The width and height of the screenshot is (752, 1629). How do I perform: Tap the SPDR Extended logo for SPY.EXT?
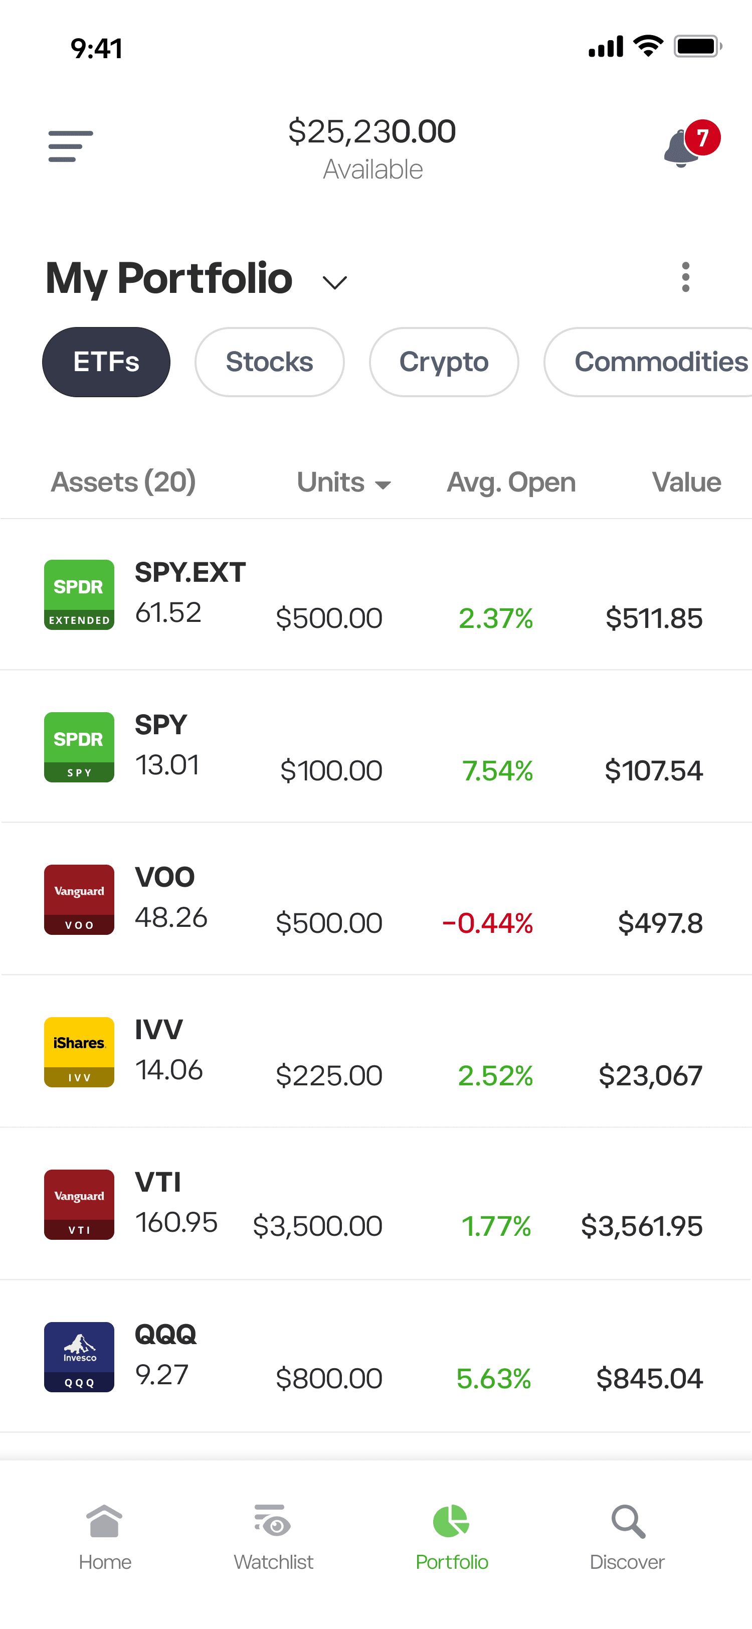click(79, 594)
